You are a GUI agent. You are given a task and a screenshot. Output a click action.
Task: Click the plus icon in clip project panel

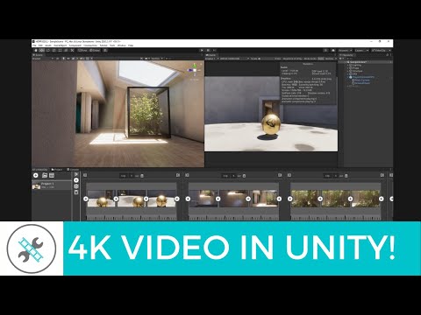[x=36, y=175]
